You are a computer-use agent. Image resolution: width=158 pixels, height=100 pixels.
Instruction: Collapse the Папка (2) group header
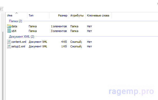pyautogui.click(x=15, y=21)
